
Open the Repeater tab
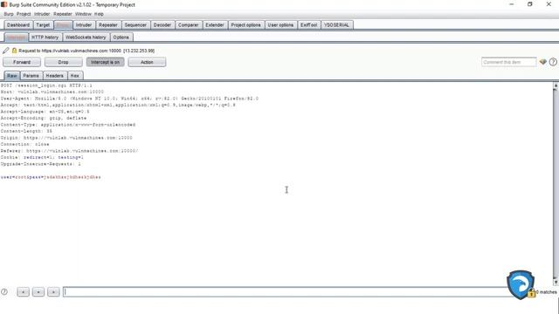pos(108,25)
